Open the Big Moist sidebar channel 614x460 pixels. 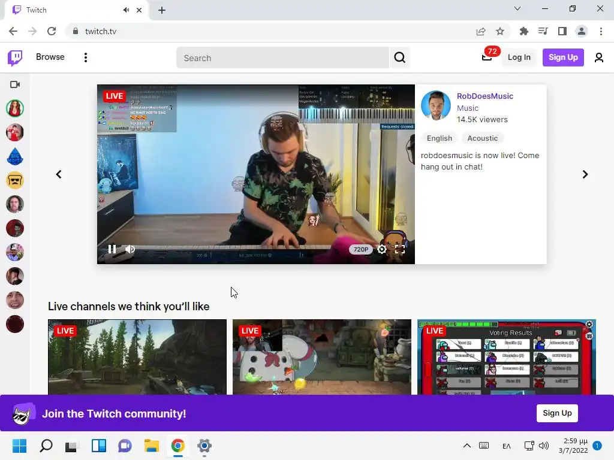tap(15, 156)
